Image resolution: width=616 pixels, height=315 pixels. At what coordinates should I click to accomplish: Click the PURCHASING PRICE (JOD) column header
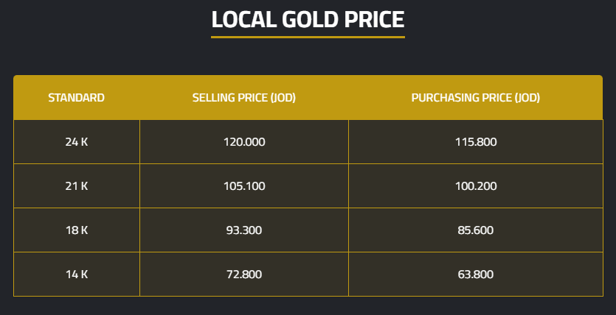pyautogui.click(x=476, y=97)
